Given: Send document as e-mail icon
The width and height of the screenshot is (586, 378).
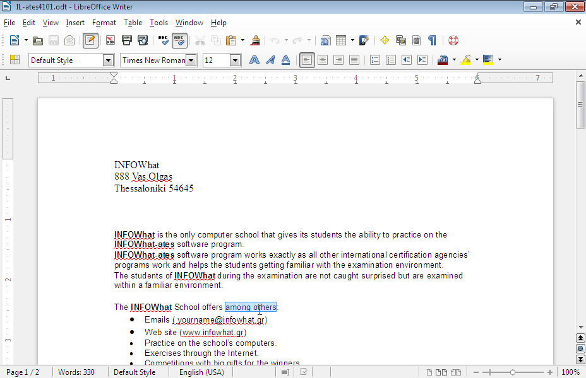Looking at the screenshot, I should [x=69, y=40].
